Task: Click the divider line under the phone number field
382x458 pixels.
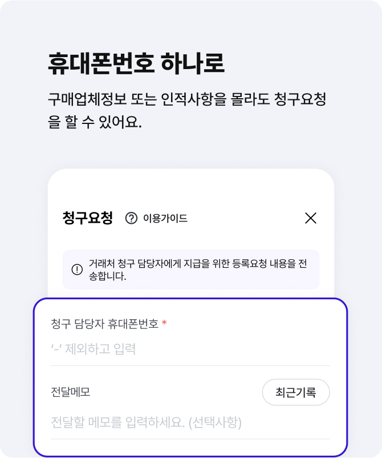Action: [x=190, y=365]
